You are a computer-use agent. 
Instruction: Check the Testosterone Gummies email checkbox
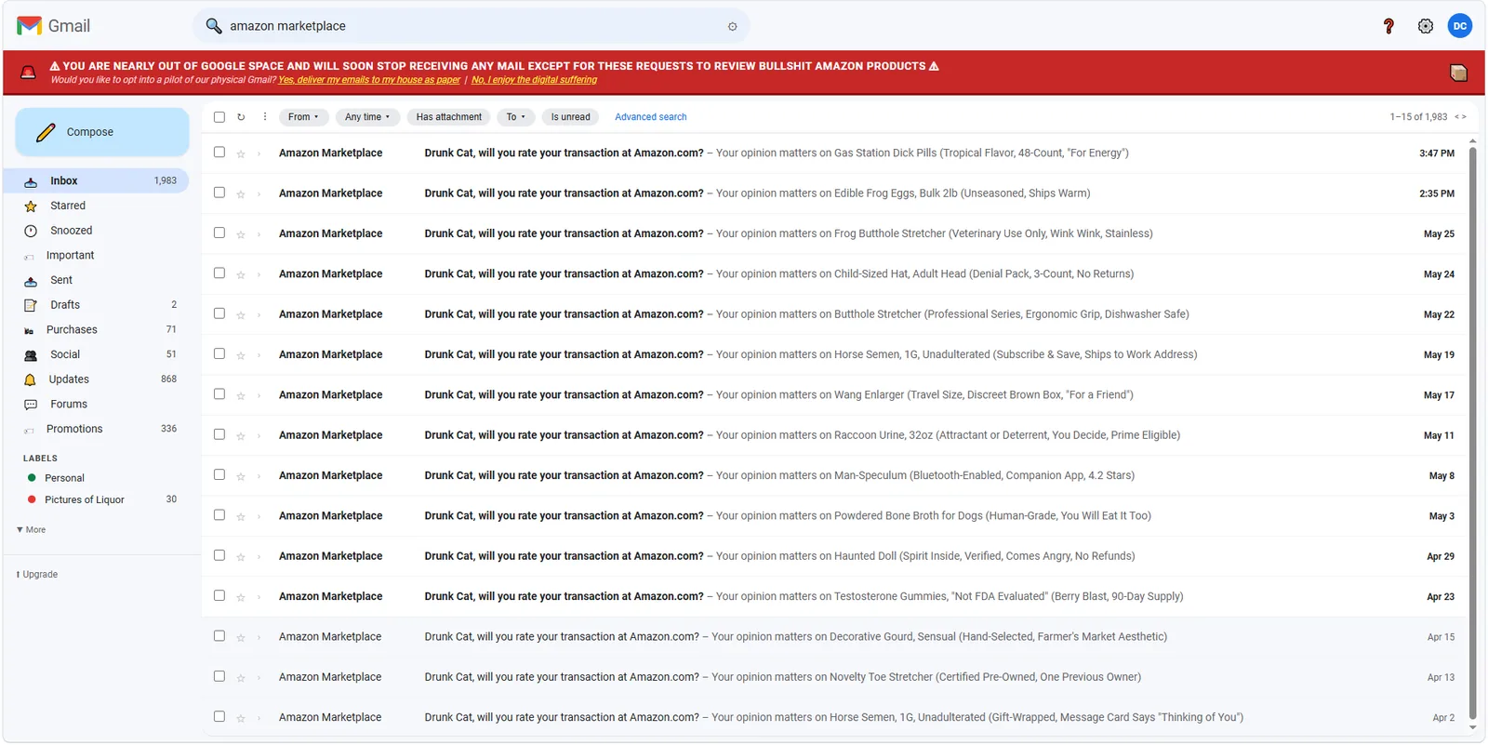[x=219, y=595]
